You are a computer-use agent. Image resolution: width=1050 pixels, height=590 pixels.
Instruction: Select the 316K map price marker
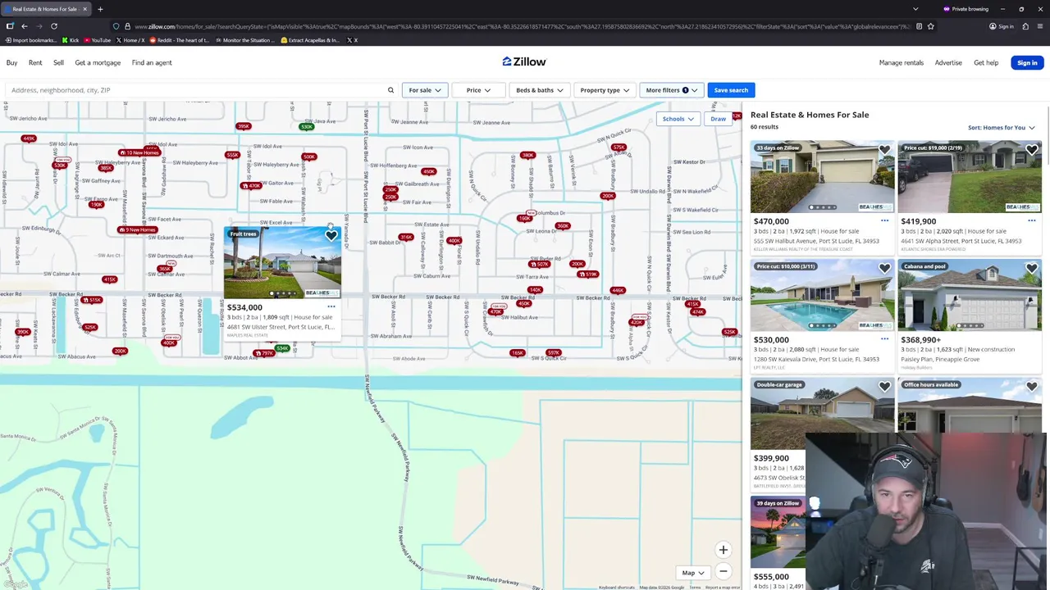point(405,238)
